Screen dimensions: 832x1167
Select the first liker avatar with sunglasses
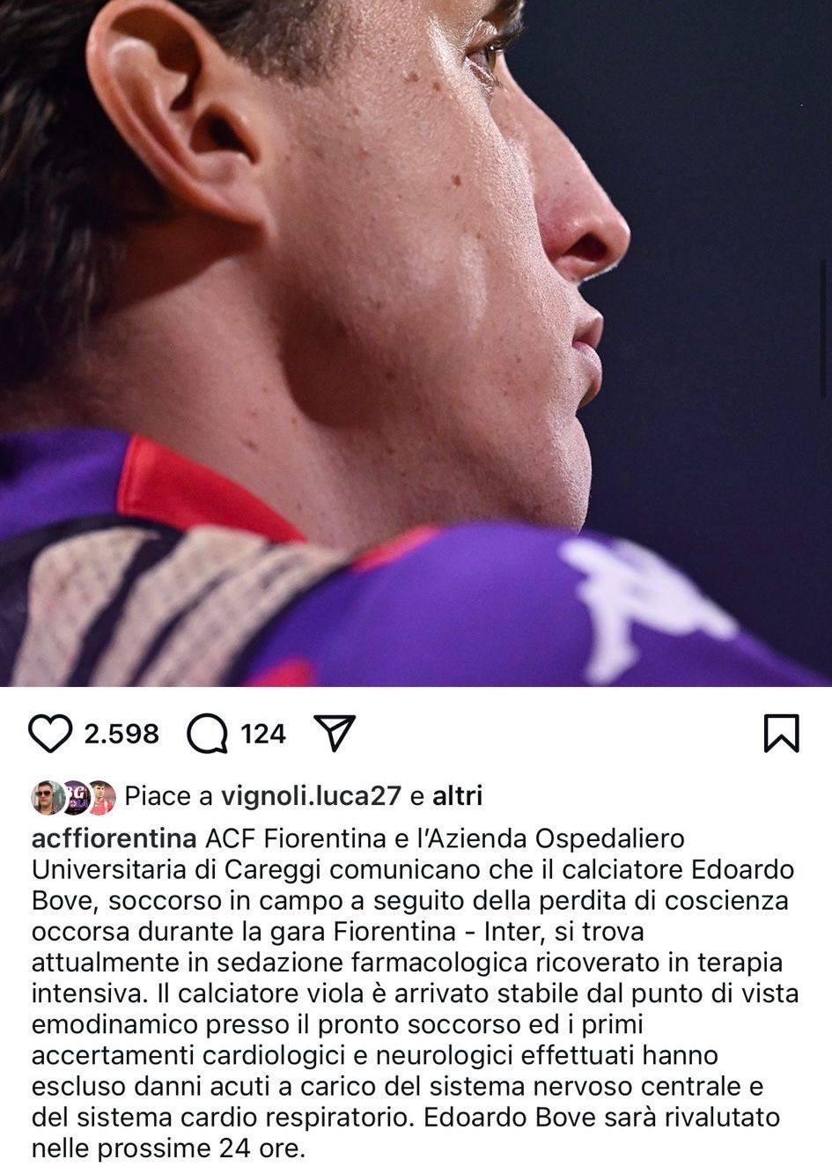click(x=47, y=796)
